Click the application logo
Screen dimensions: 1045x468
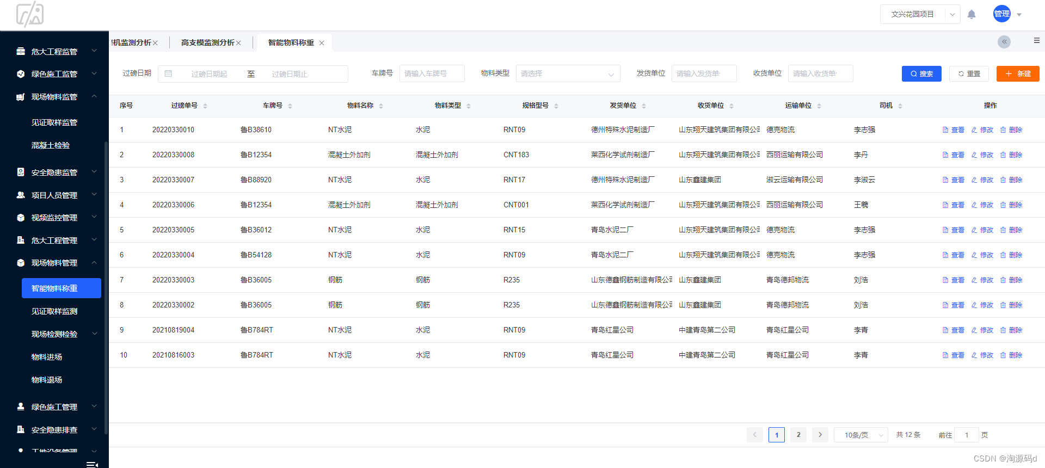[x=30, y=14]
